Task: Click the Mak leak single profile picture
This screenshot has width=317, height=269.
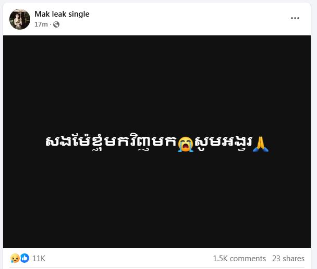Action: tap(20, 19)
